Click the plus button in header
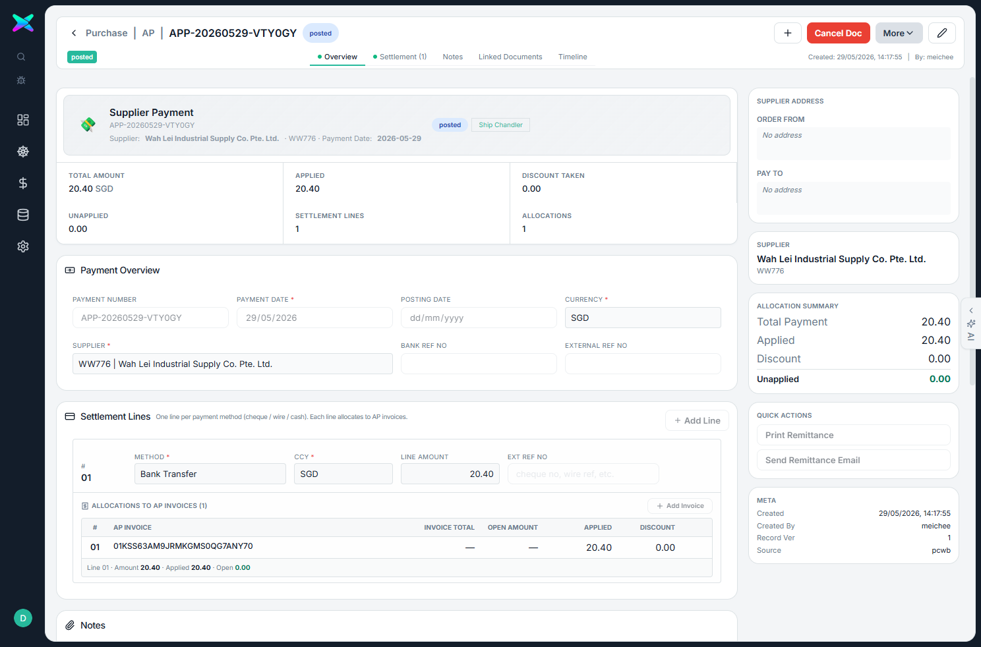This screenshot has height=647, width=981. (x=788, y=33)
